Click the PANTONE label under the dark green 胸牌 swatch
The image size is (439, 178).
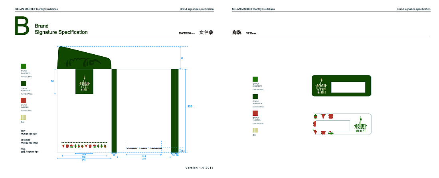pyautogui.click(x=258, y=107)
